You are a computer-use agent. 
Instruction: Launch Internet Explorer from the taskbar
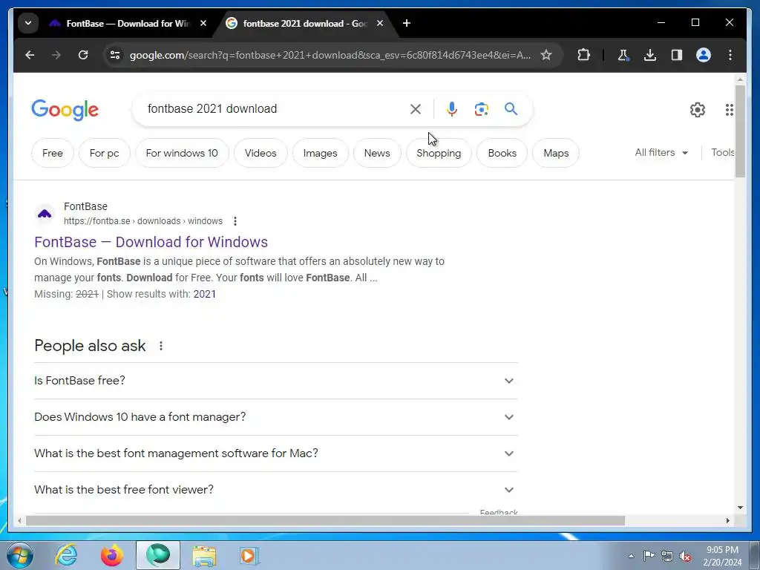coord(66,555)
